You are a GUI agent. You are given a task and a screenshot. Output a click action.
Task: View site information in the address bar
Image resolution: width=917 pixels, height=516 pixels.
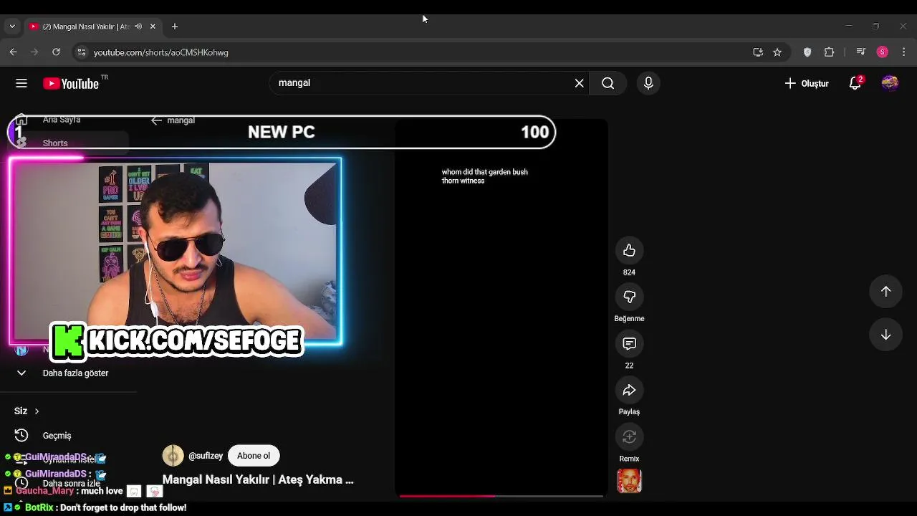point(82,52)
